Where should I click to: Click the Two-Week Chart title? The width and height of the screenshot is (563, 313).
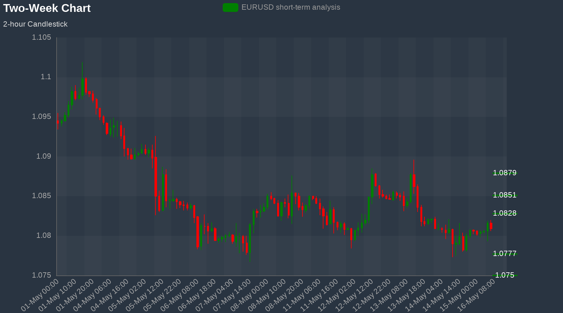(47, 8)
